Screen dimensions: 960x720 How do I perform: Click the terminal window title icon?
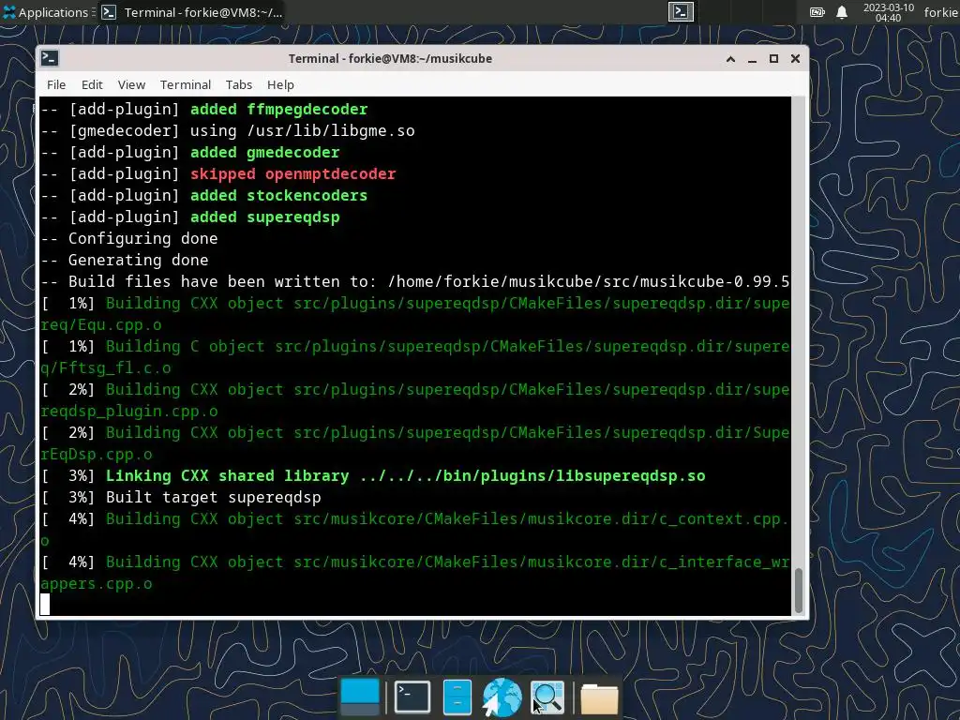50,58
